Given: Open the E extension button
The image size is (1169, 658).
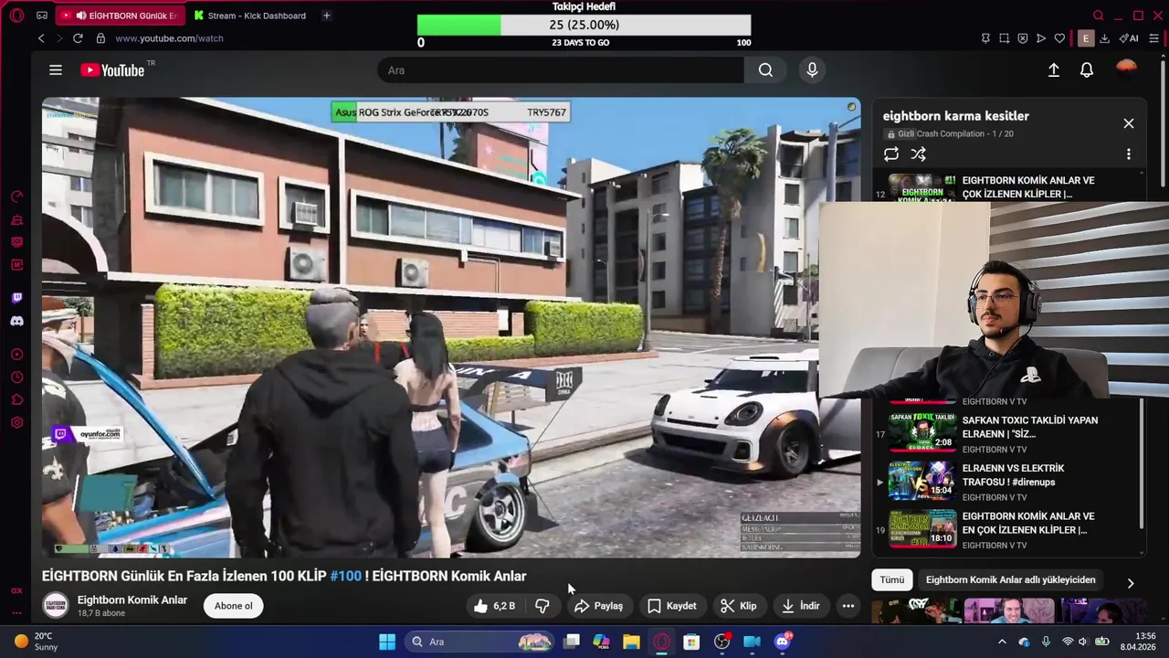Looking at the screenshot, I should 1085,38.
